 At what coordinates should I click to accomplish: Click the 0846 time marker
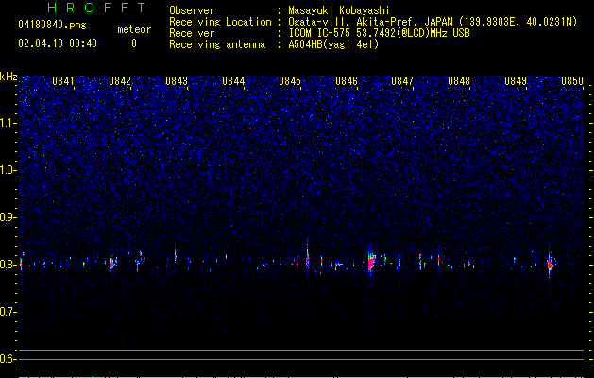(347, 81)
